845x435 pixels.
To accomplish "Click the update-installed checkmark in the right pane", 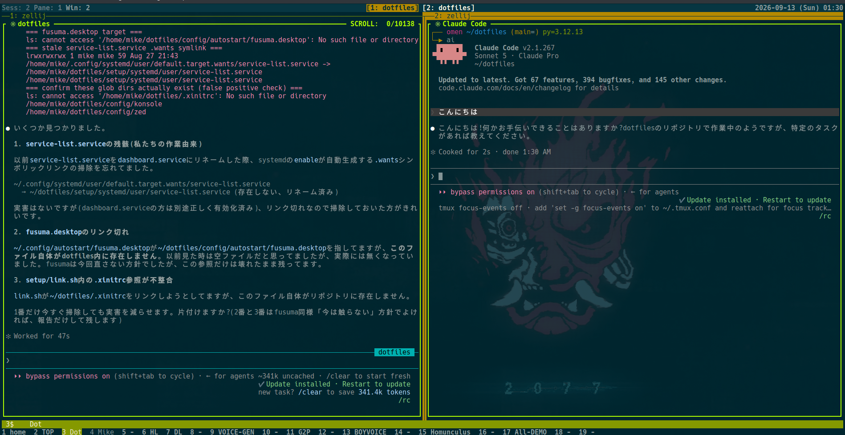I will 682,200.
